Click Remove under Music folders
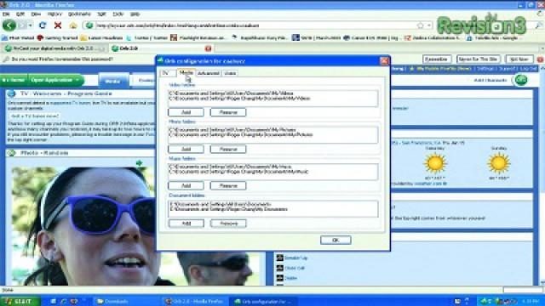The width and height of the screenshot is (545, 306). (228, 185)
